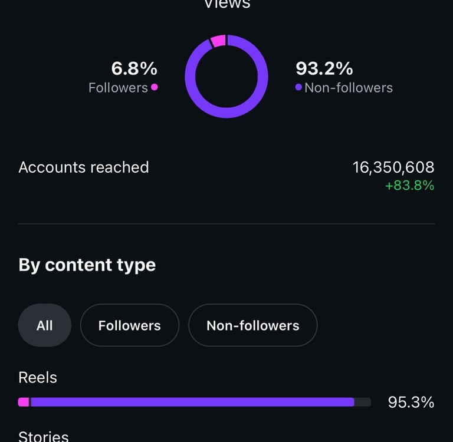
Task: Open the Accounts reached row label
Action: (84, 167)
